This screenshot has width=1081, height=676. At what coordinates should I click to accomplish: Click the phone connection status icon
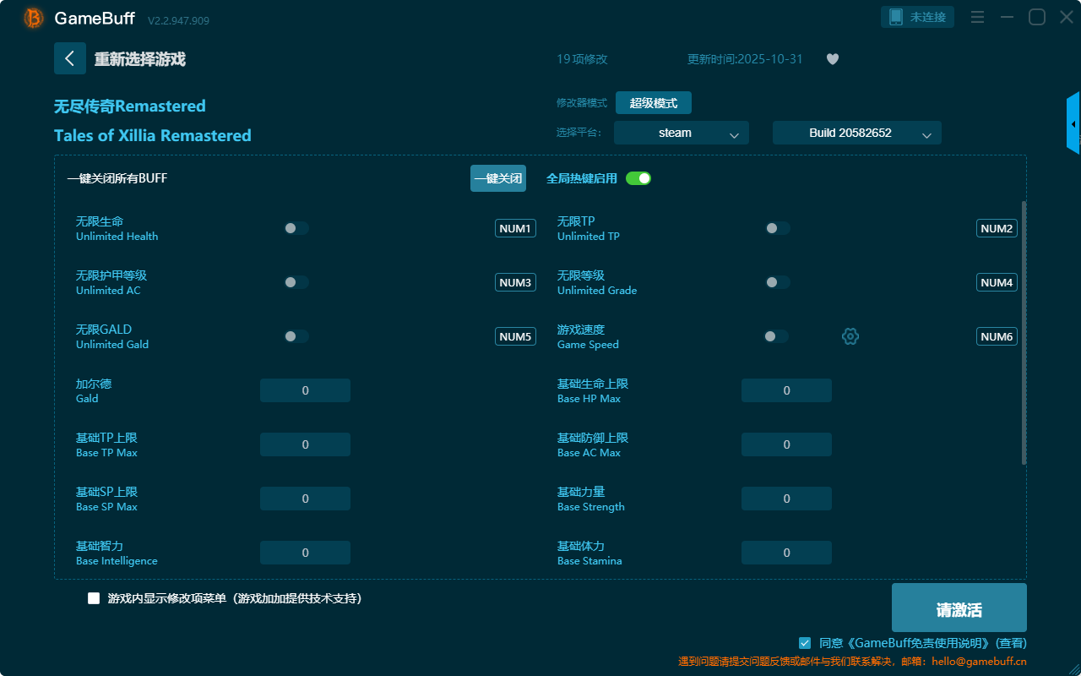coord(896,17)
